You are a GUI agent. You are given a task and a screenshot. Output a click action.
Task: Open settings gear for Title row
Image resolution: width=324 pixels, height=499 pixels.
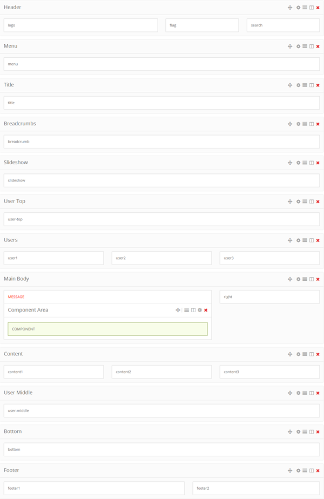298,85
